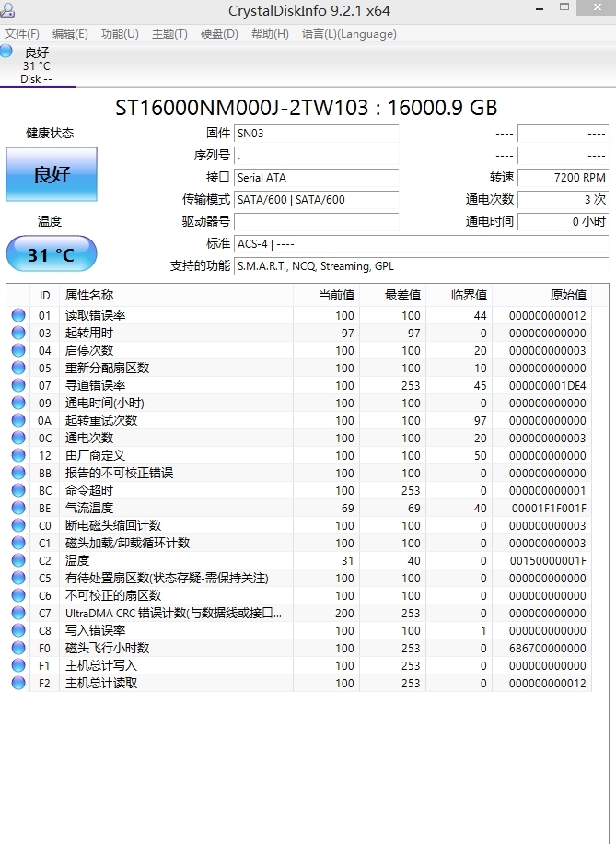
Task: Minimize the CrystalDiskInfo window
Action: (540, 8)
